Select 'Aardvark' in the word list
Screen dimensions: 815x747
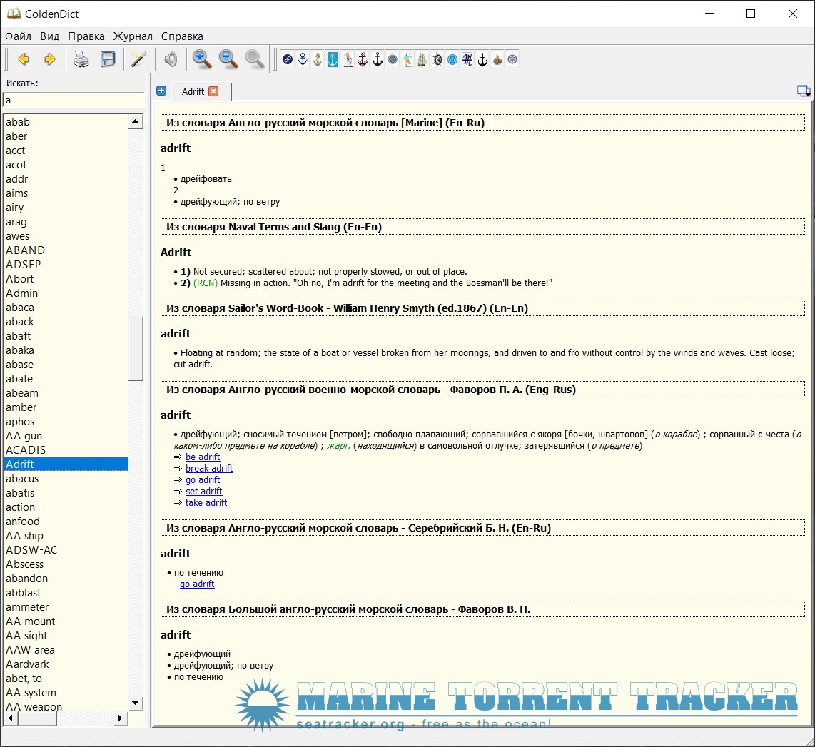click(66, 664)
